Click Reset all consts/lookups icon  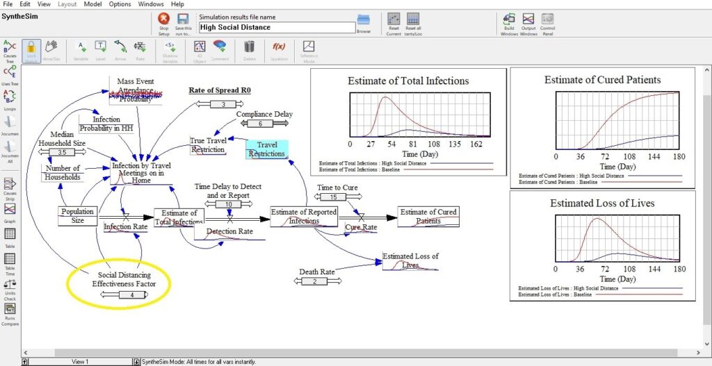click(413, 19)
